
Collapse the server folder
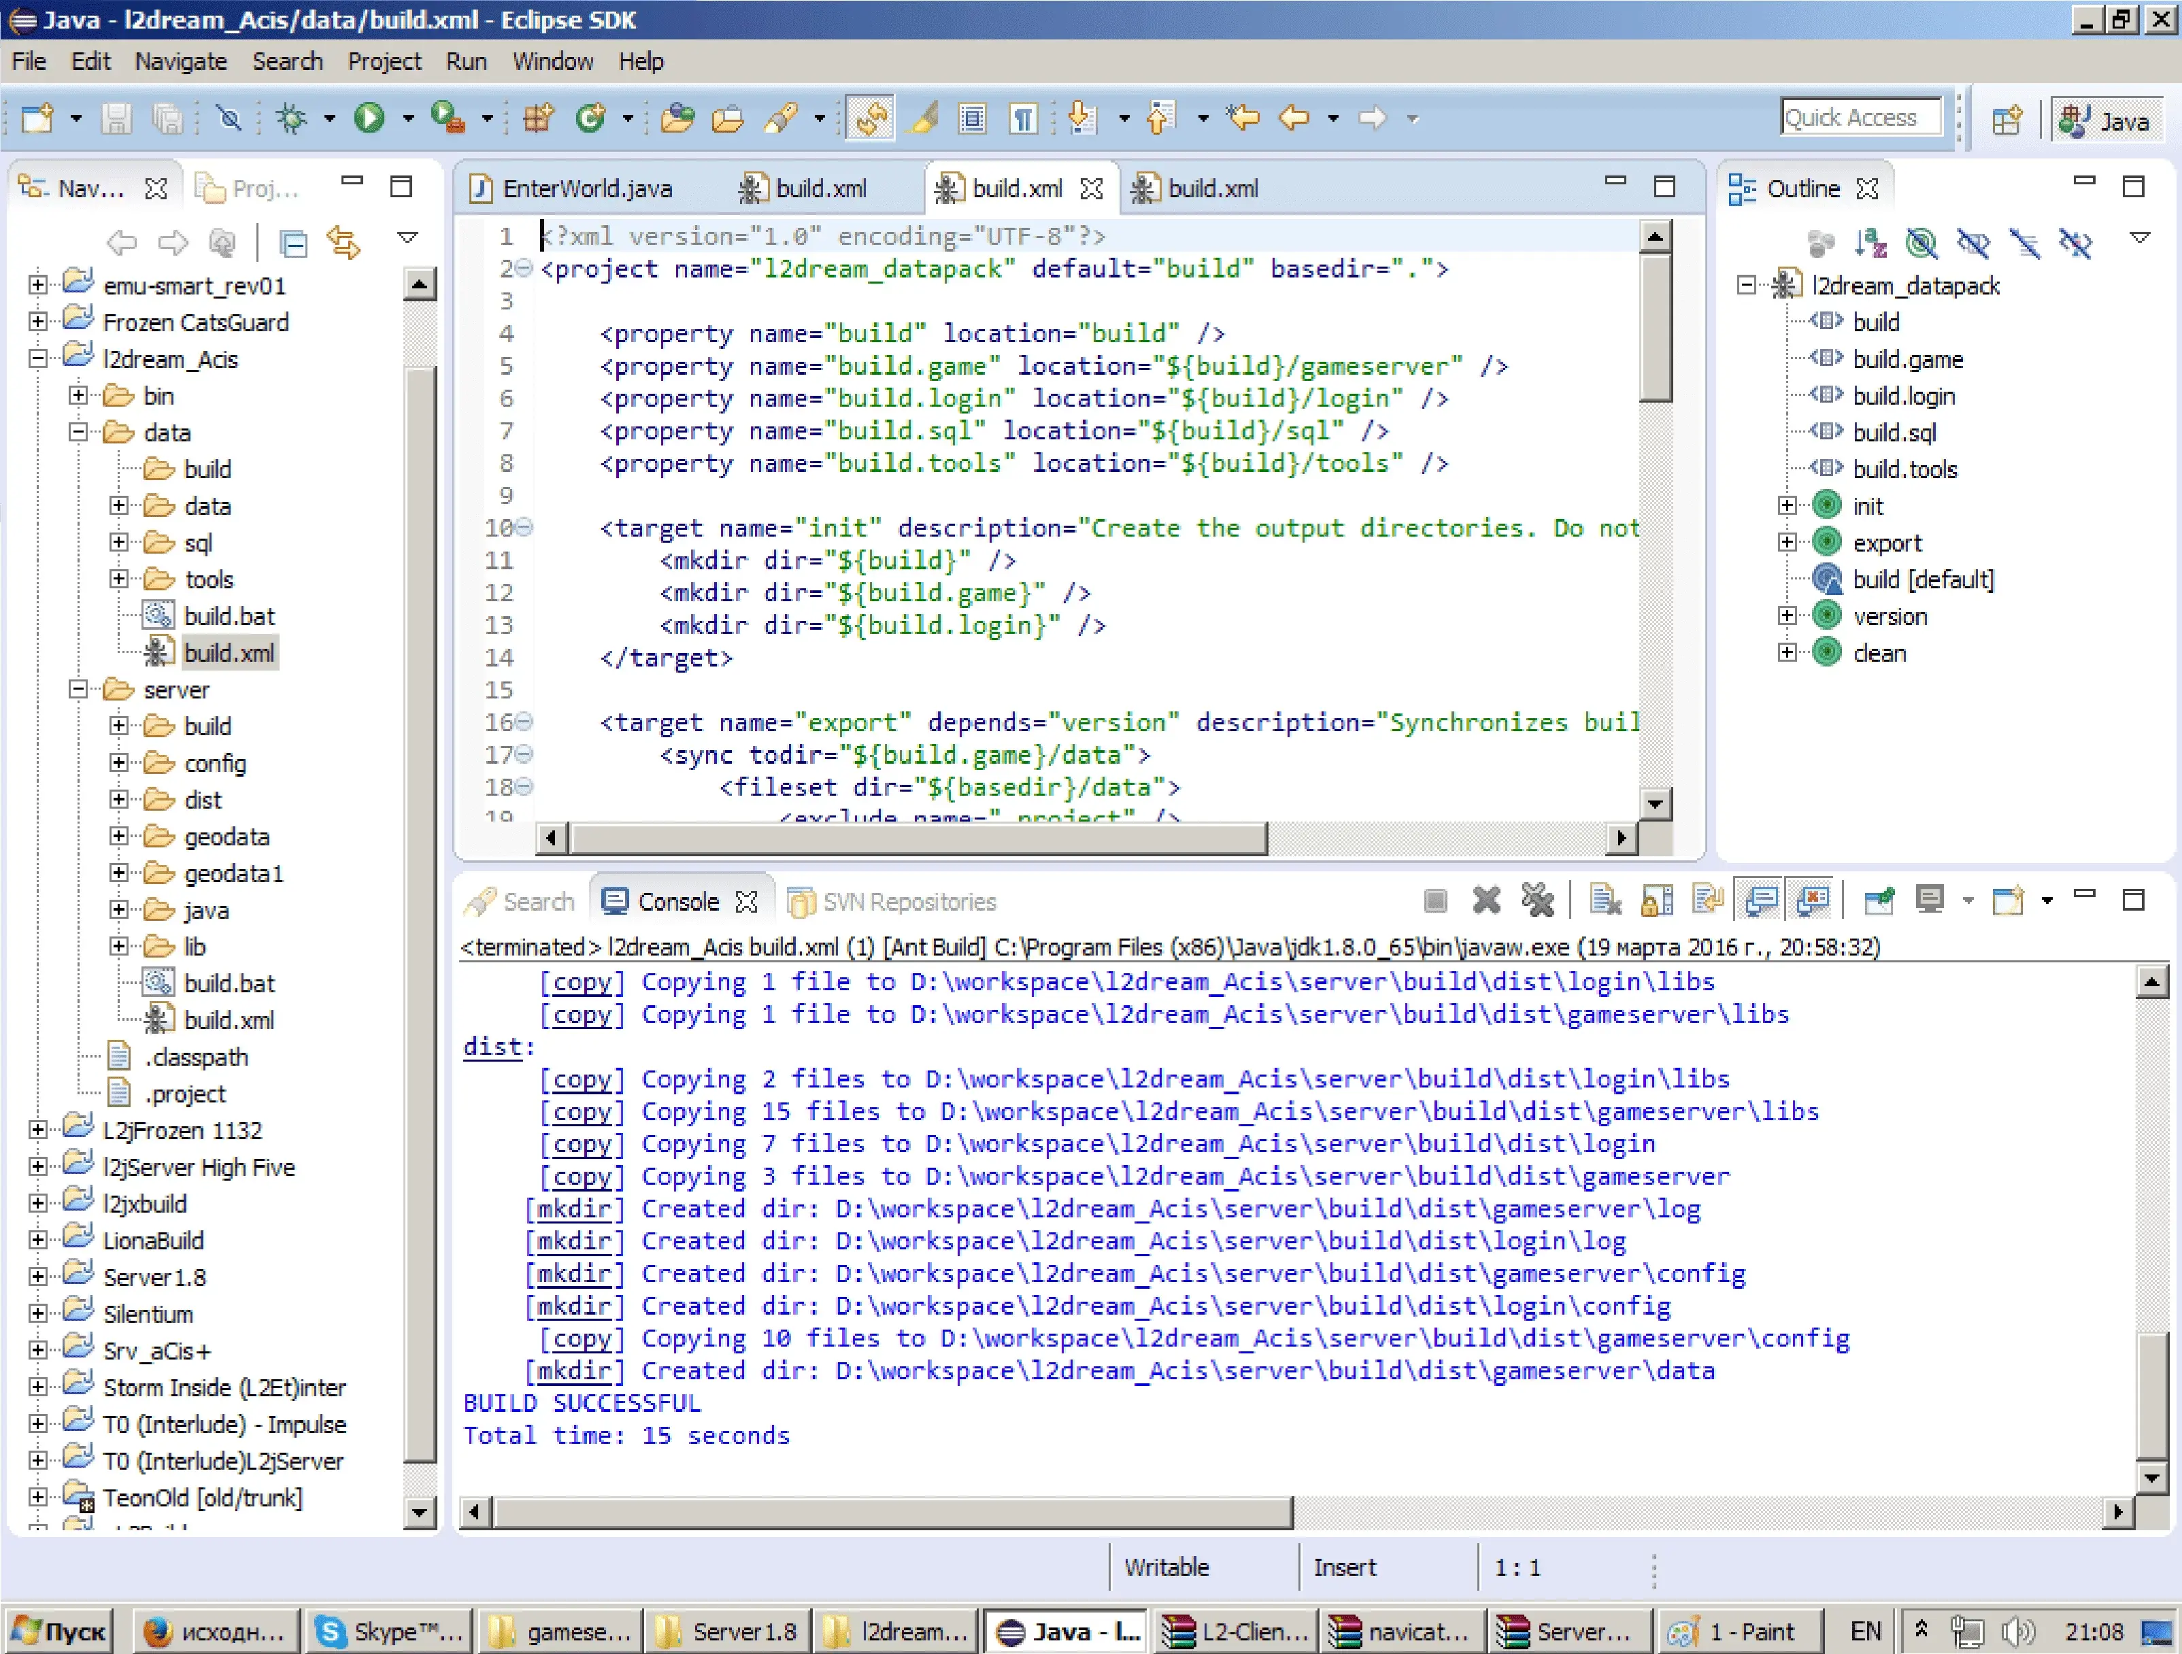pyautogui.click(x=78, y=690)
